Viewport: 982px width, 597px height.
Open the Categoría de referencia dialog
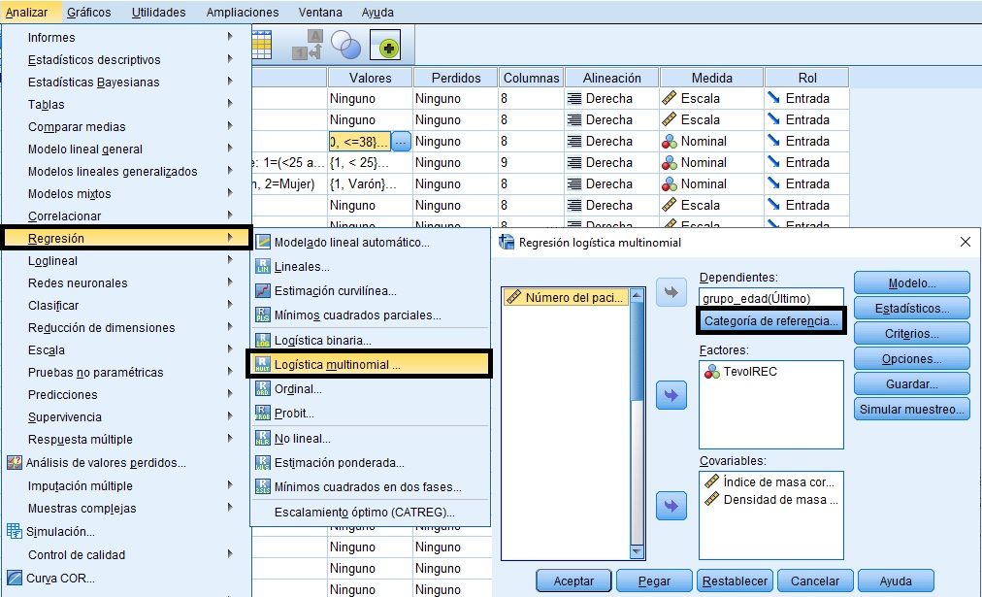772,321
